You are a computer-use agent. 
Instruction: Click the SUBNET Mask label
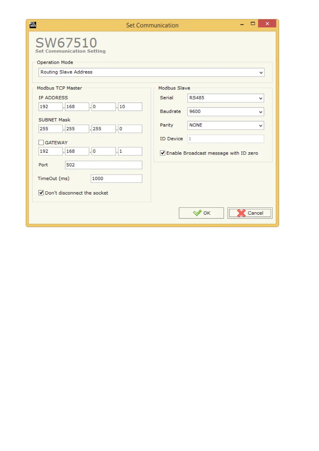(54, 120)
